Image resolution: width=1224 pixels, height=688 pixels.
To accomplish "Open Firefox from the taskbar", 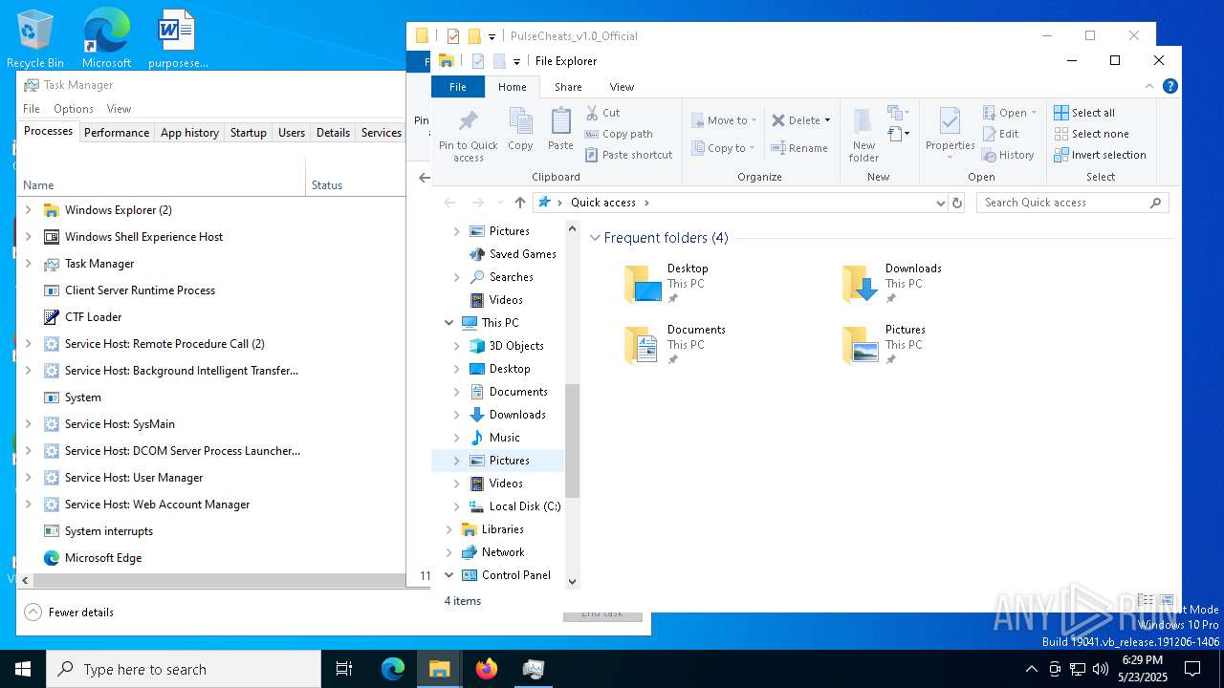I will point(487,669).
